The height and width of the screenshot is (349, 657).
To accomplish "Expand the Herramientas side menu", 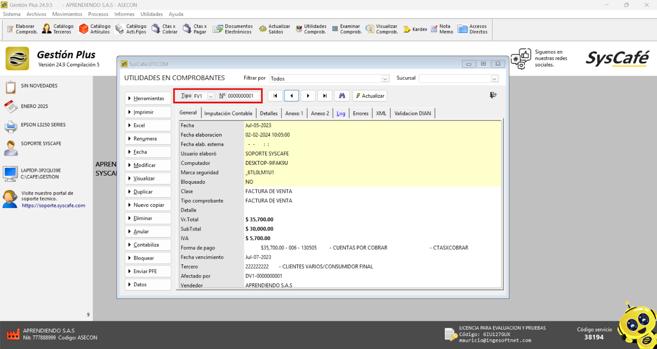I will pos(148,98).
